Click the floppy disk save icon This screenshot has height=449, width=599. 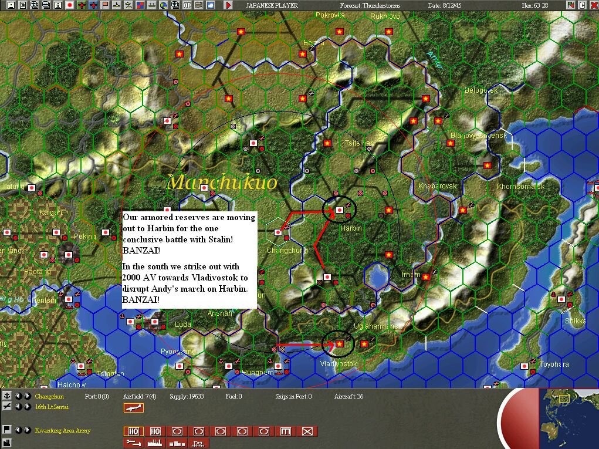pos(11,5)
